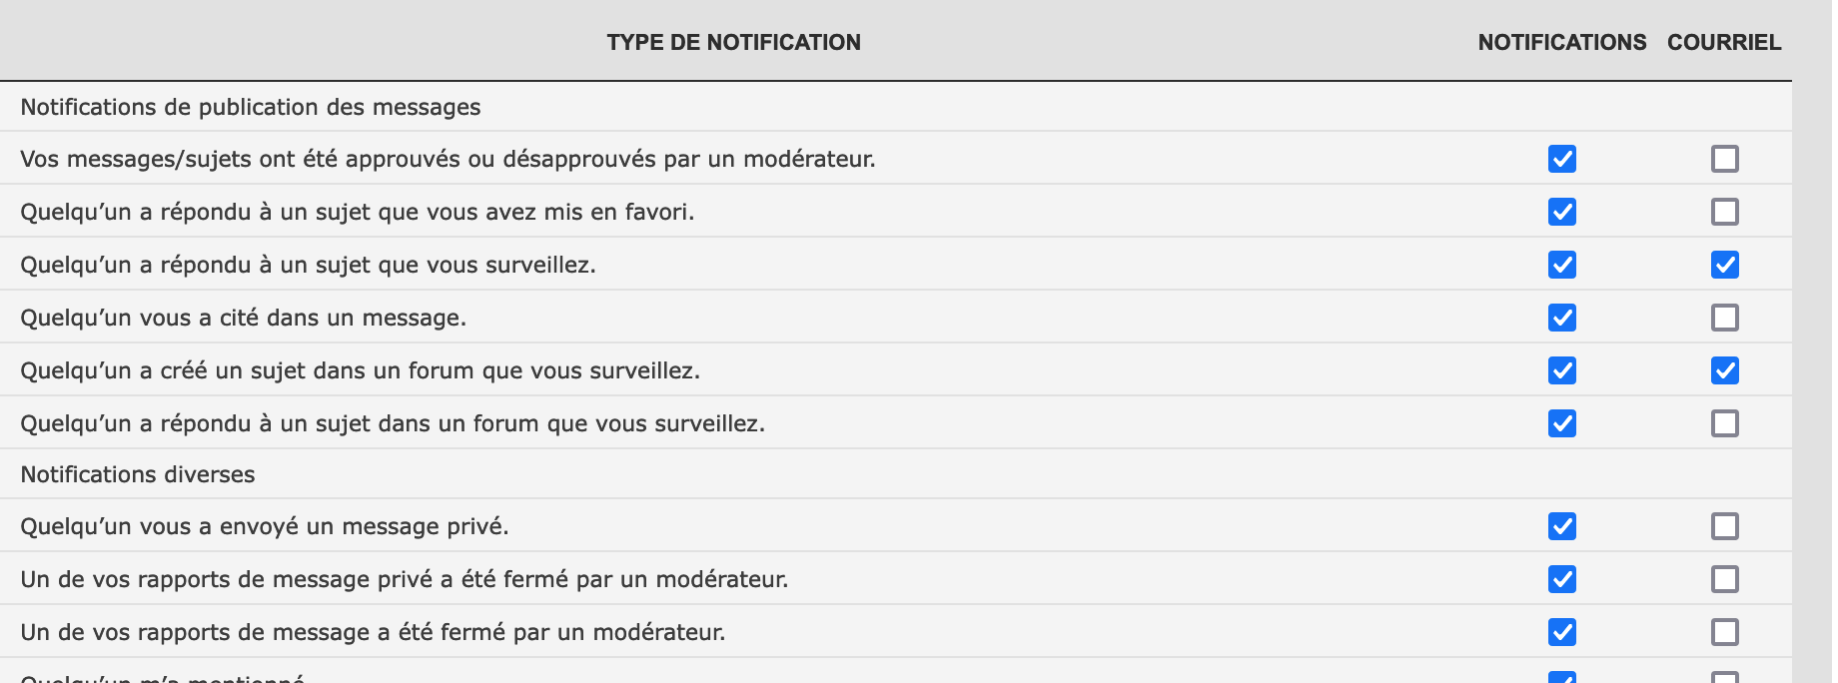Viewport: 1838px width, 683px height.
Task: Click the COURRIEL column header
Action: 1724,42
